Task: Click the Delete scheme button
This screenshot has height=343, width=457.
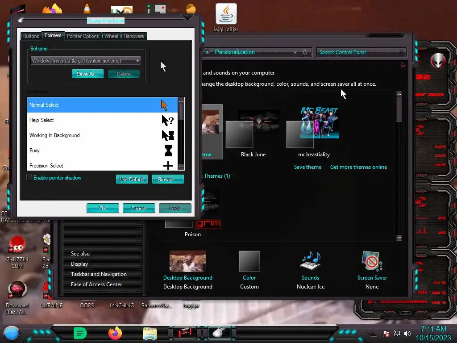Action: coord(124,74)
